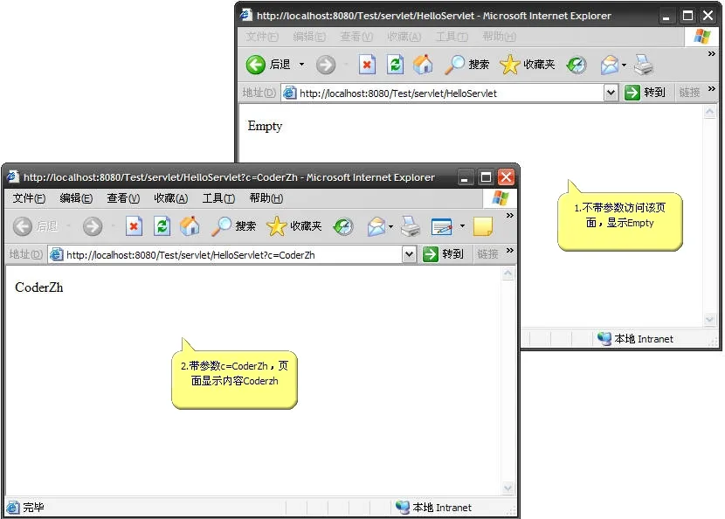Expand address dropdown in front CoderZh window
Screen dimensions: 725x519
click(409, 254)
